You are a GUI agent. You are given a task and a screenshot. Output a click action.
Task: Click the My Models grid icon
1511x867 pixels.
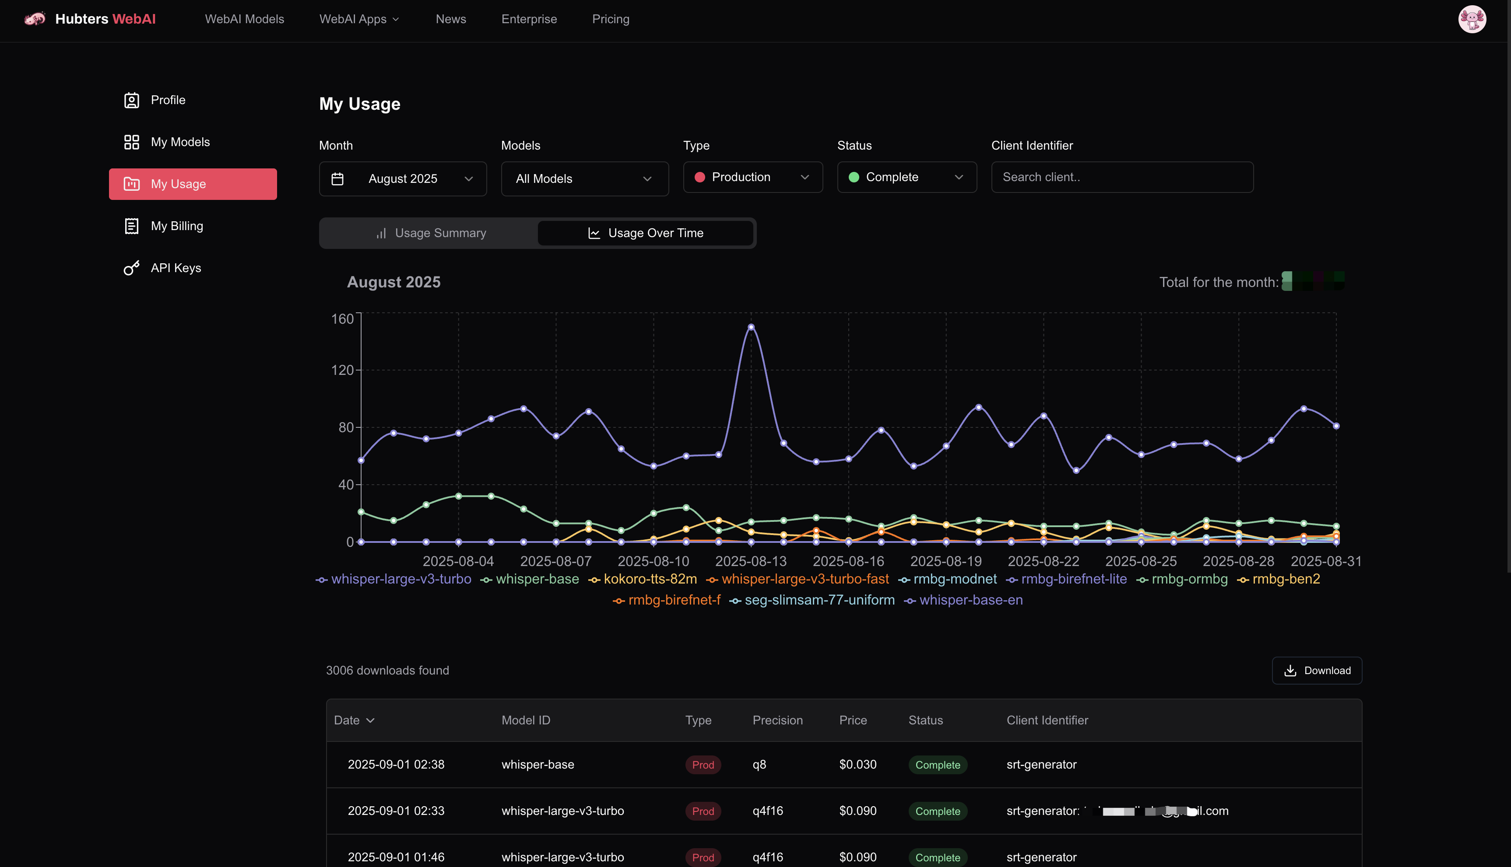pyautogui.click(x=132, y=142)
